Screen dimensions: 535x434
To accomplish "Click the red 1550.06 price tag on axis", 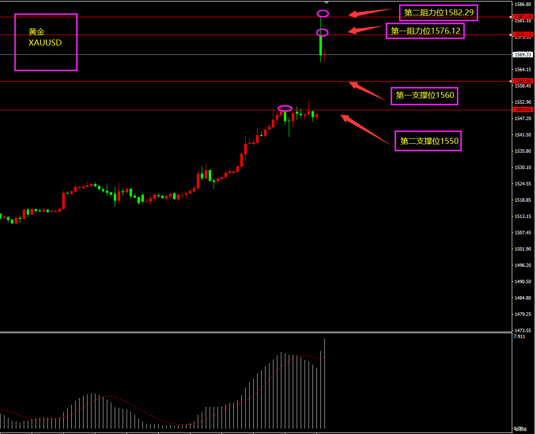I will tap(522, 110).
